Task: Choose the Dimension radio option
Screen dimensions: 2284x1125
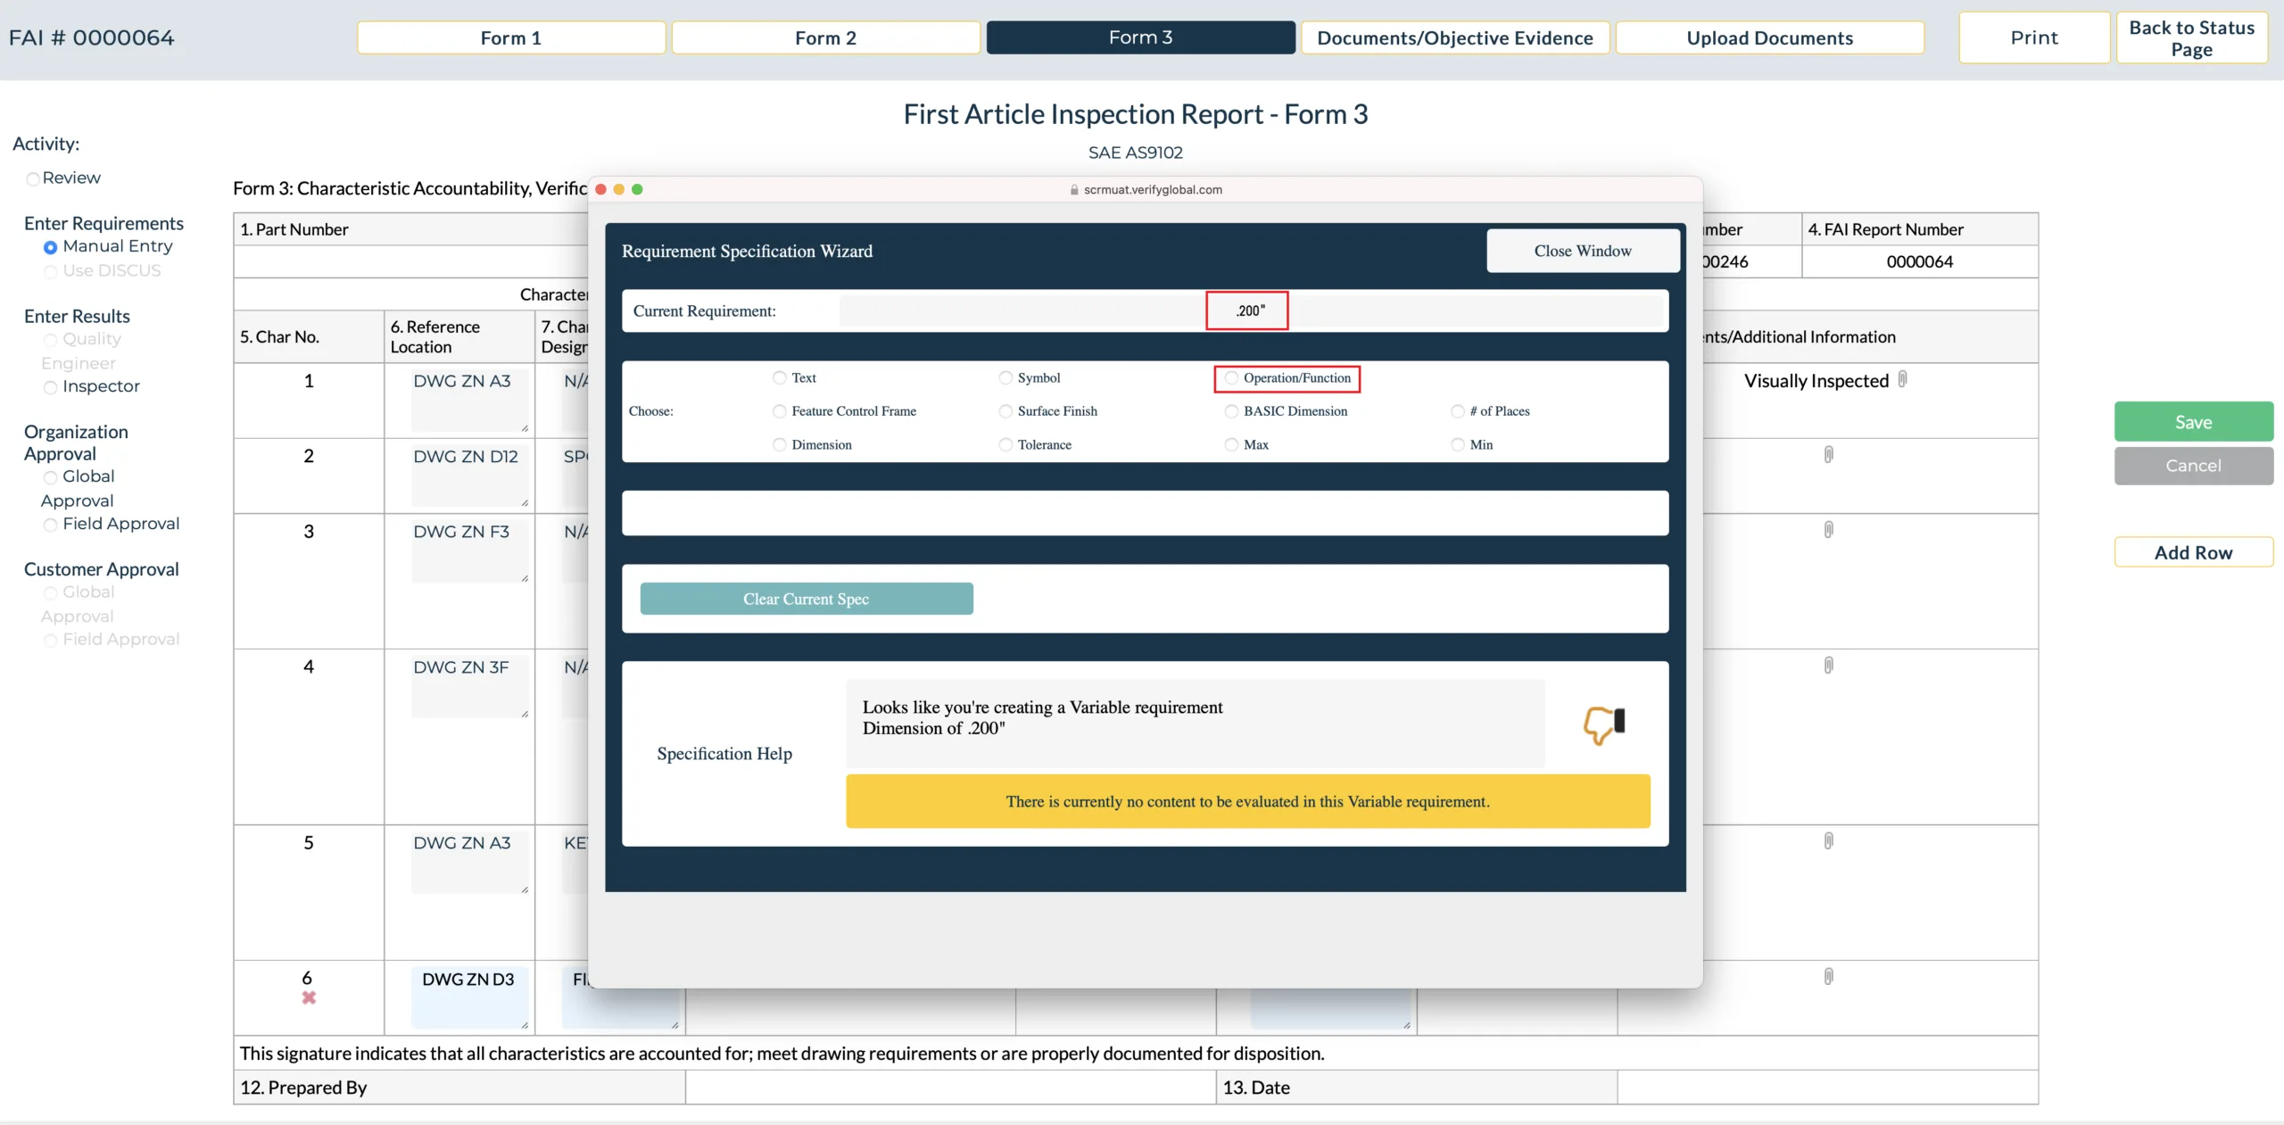Action: pyautogui.click(x=780, y=444)
